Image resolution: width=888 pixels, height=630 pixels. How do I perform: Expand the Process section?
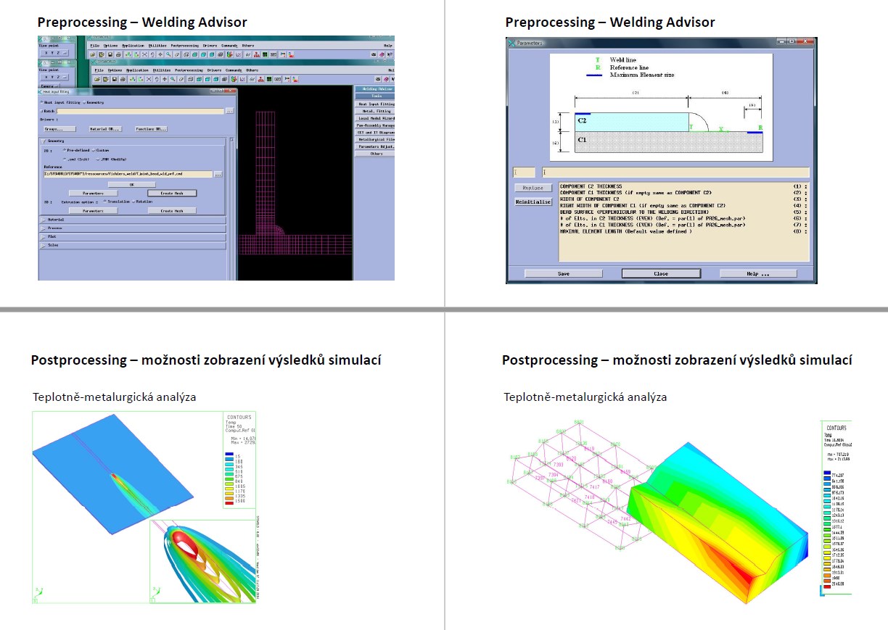tap(44, 229)
